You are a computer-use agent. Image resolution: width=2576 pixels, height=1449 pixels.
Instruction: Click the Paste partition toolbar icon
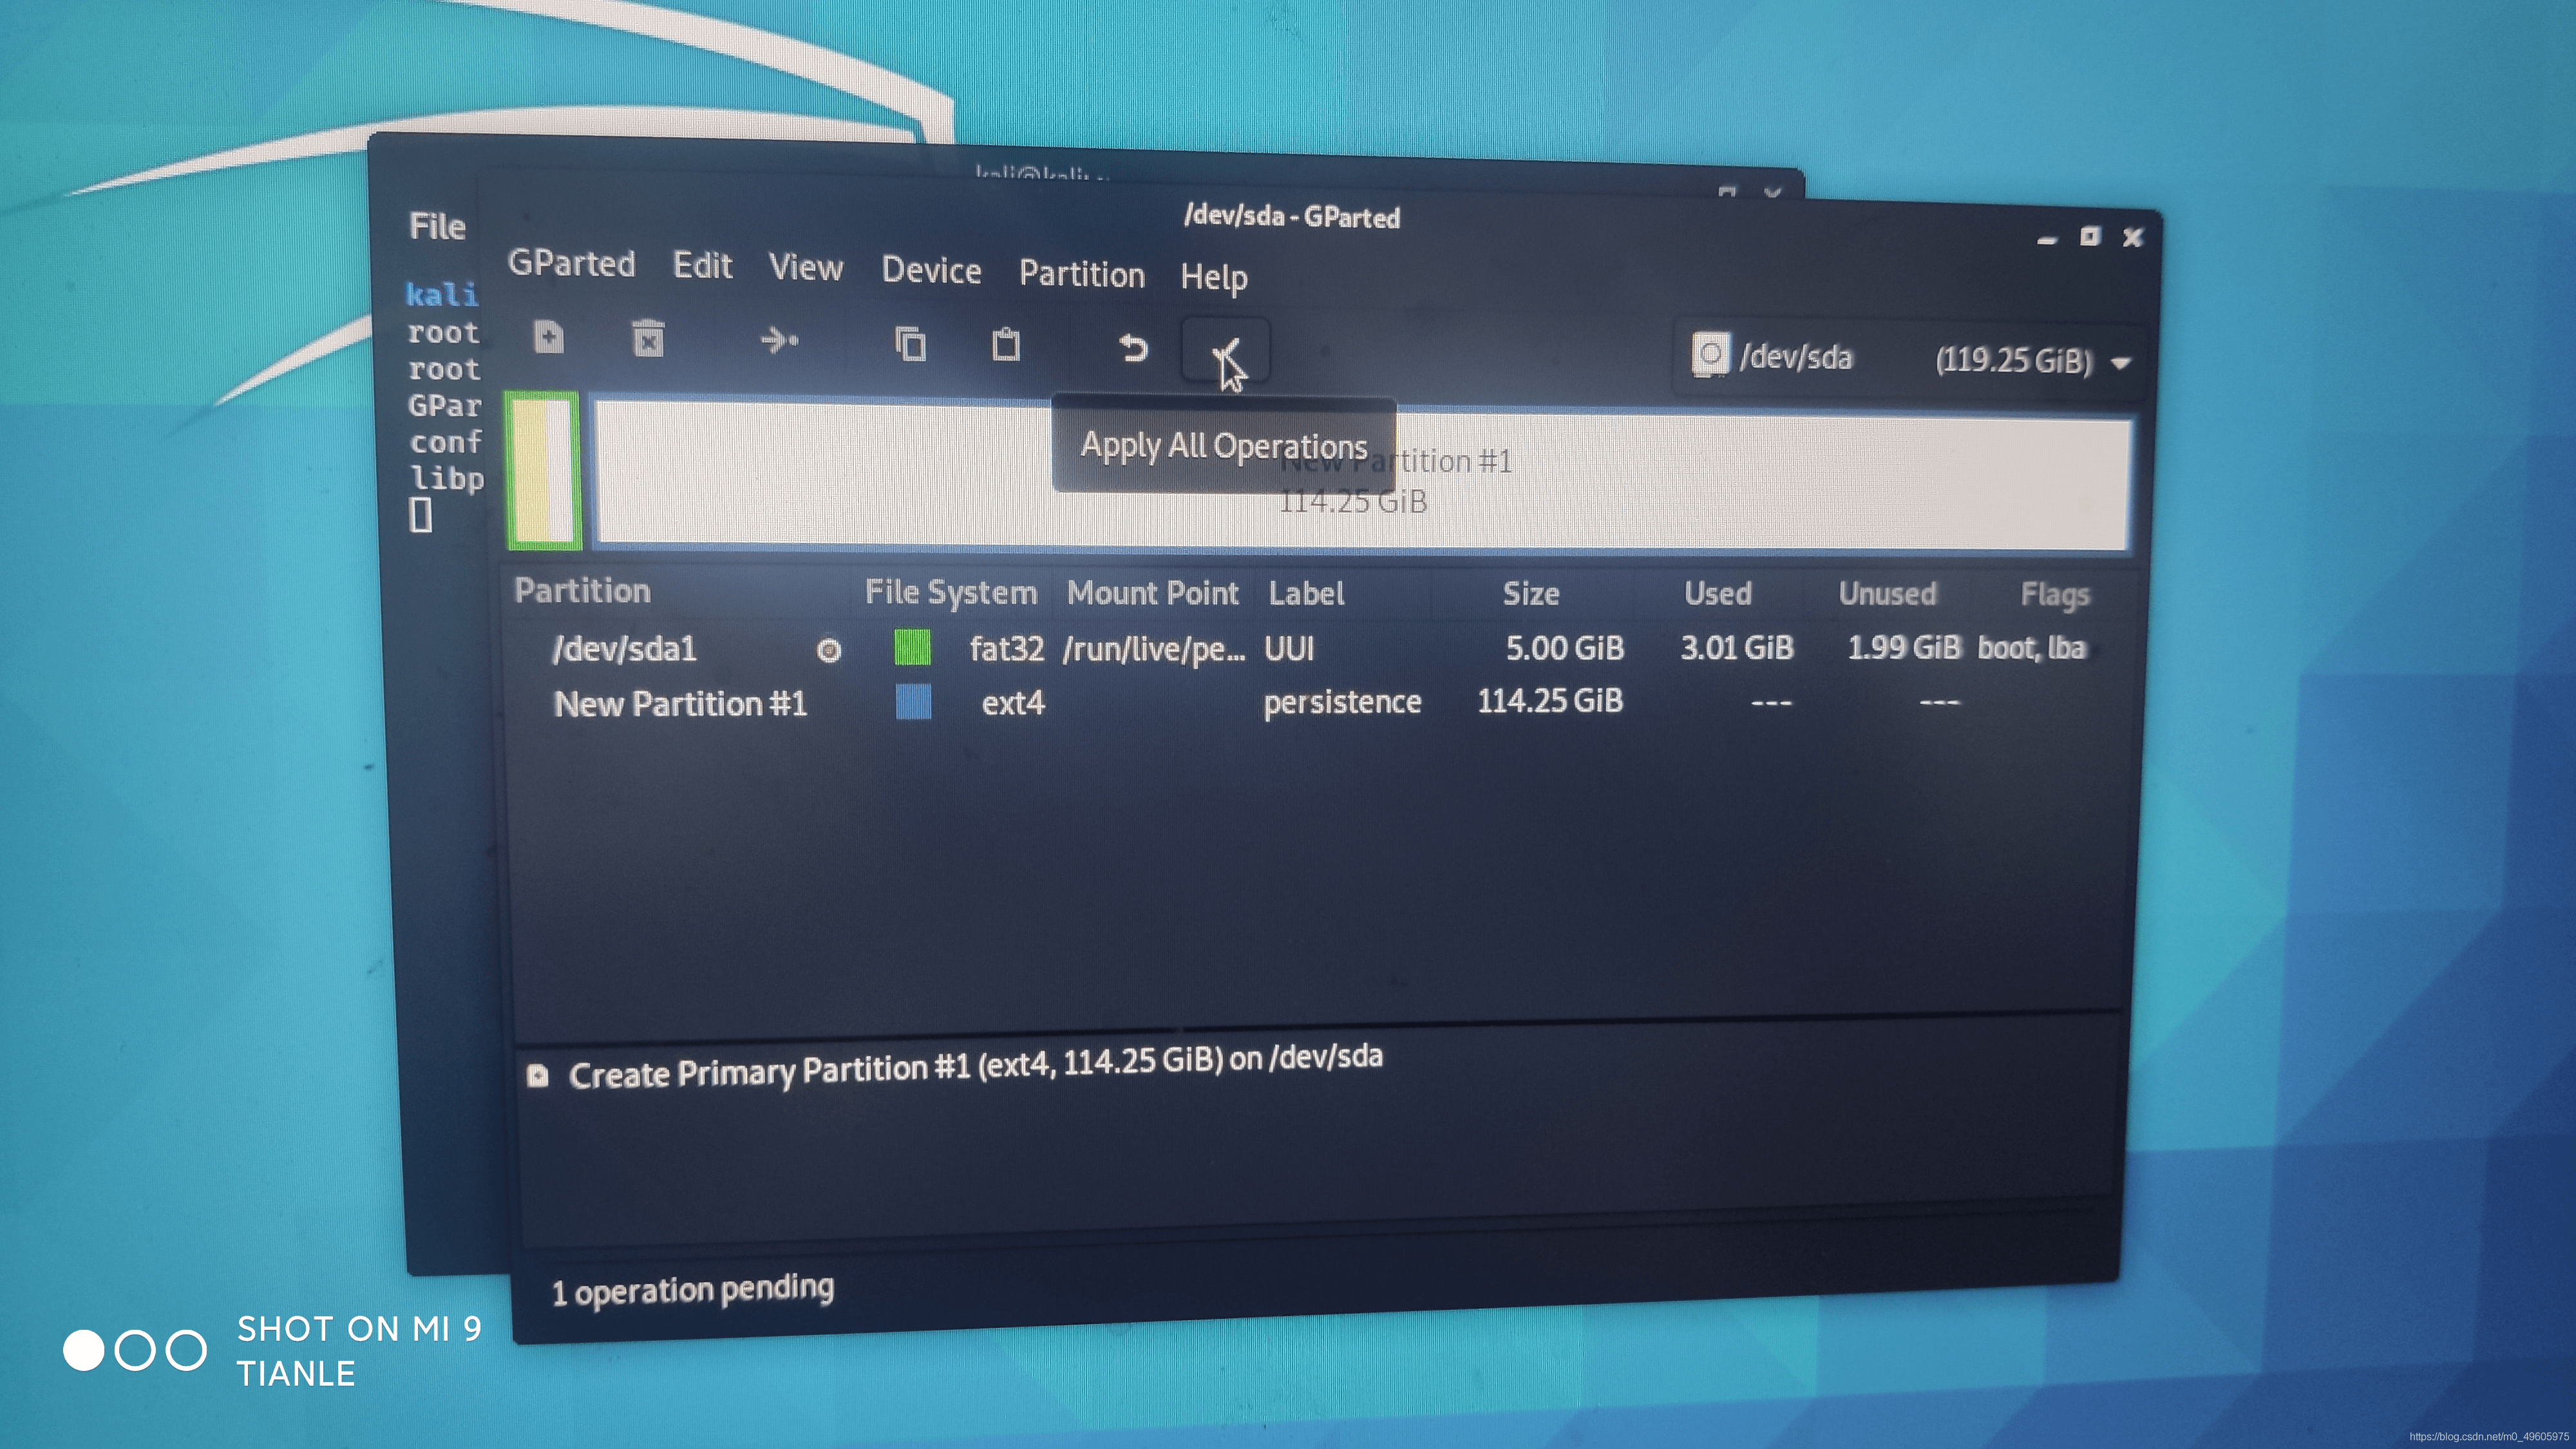tap(1006, 345)
